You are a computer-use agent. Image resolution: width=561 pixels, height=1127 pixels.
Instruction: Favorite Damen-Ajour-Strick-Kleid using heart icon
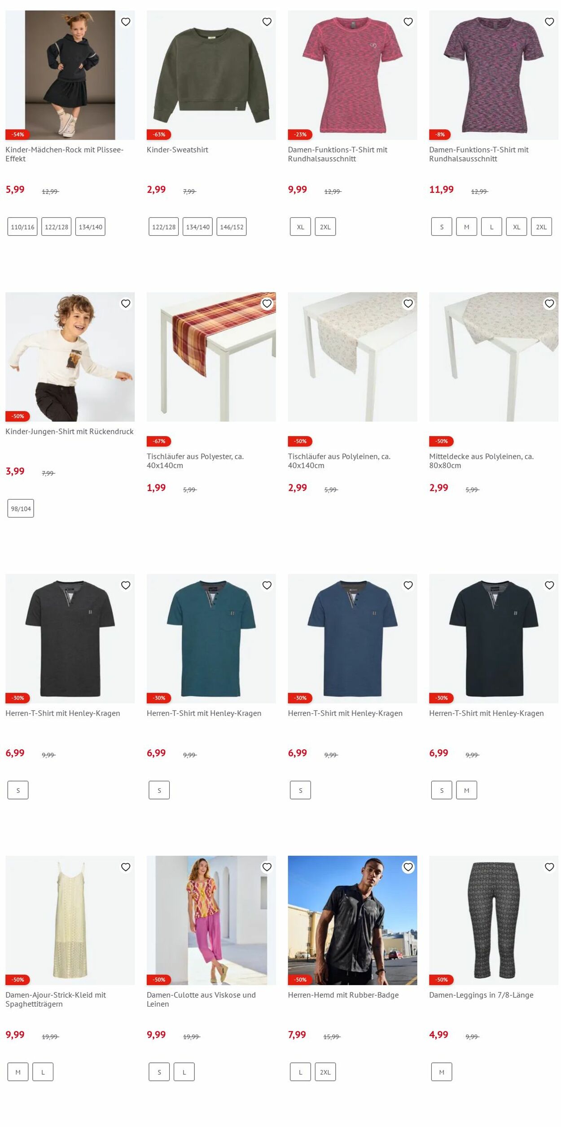coord(126,867)
